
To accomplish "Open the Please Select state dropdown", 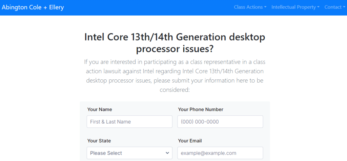I will coord(129,153).
